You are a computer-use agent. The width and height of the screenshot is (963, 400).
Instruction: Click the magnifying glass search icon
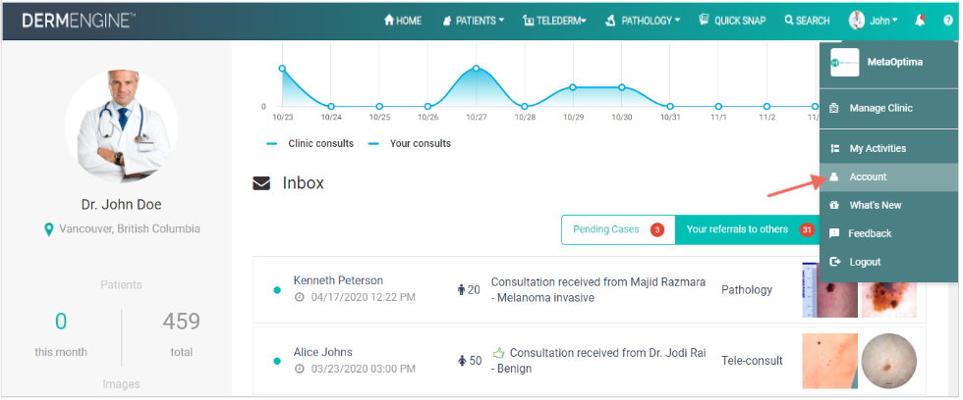click(x=789, y=21)
